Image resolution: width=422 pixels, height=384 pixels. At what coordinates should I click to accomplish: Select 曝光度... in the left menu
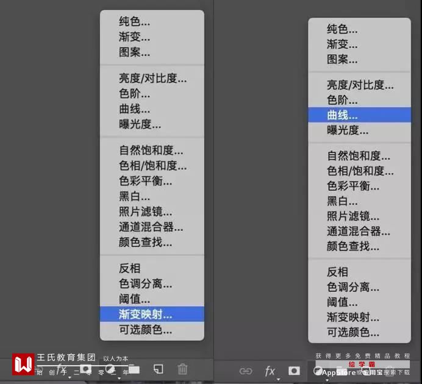point(152,124)
